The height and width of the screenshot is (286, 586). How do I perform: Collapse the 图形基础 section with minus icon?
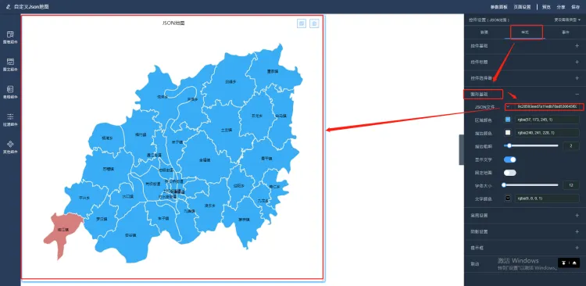coord(577,95)
